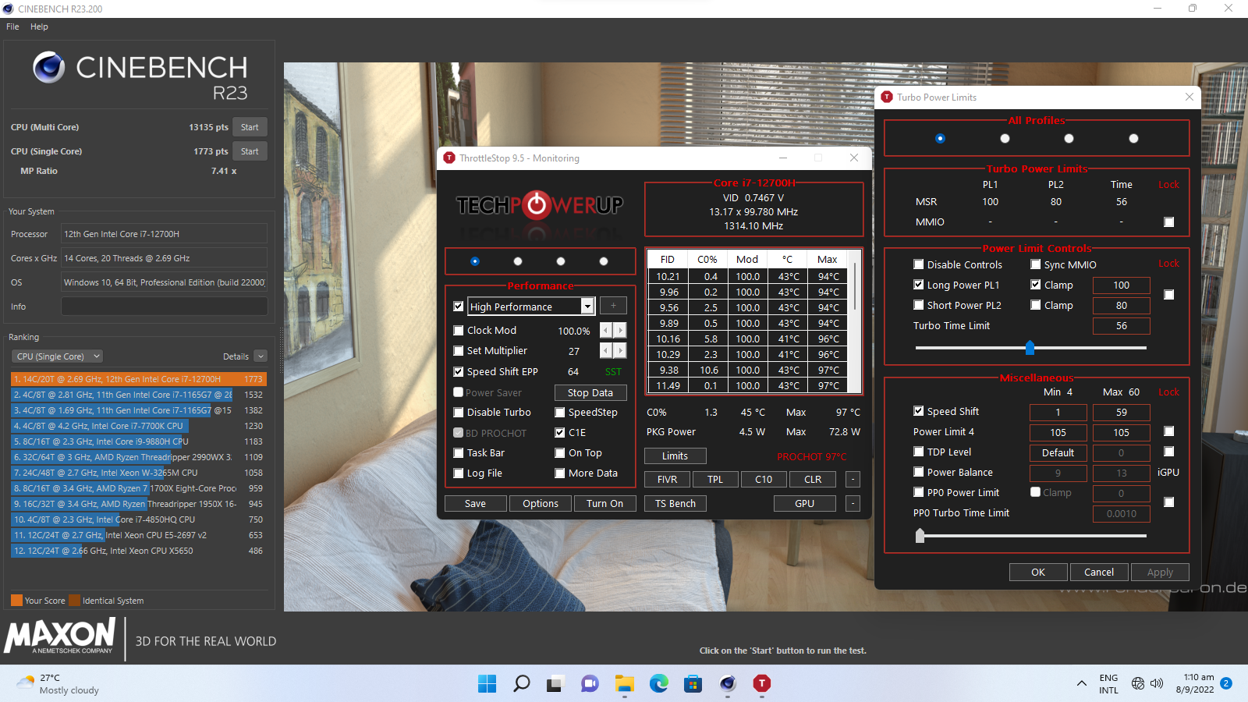Toggle Set Multiplier checkbox
Image resolution: width=1248 pixels, height=702 pixels.
[x=459, y=351]
